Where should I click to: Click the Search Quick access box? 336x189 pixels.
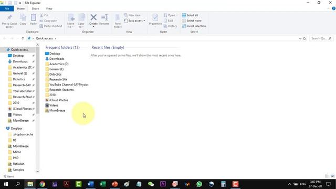[321, 38]
